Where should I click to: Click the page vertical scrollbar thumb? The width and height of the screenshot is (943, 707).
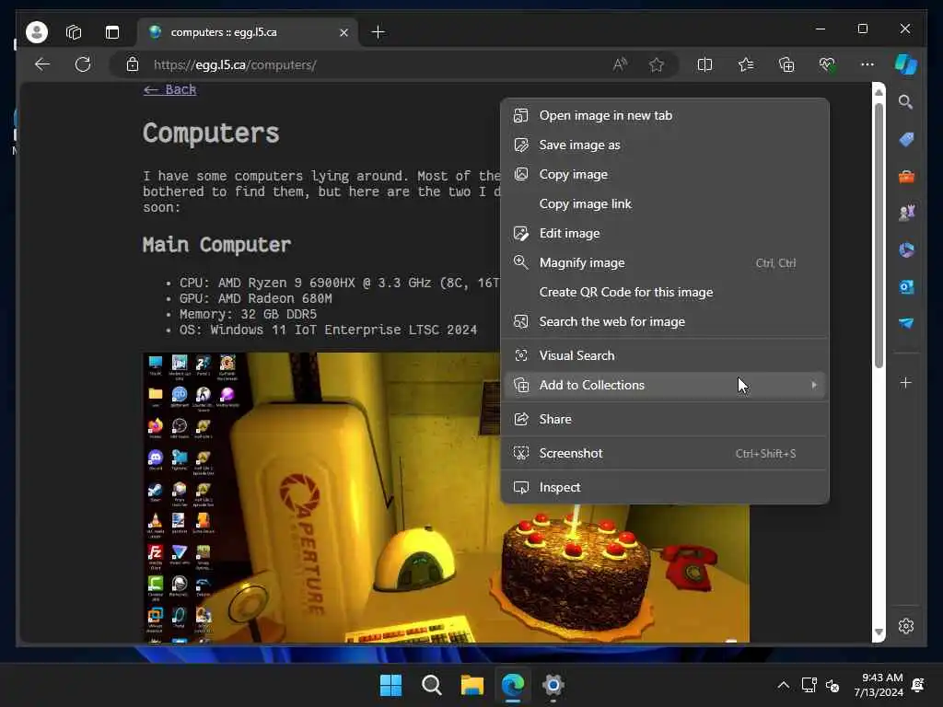coord(879,235)
